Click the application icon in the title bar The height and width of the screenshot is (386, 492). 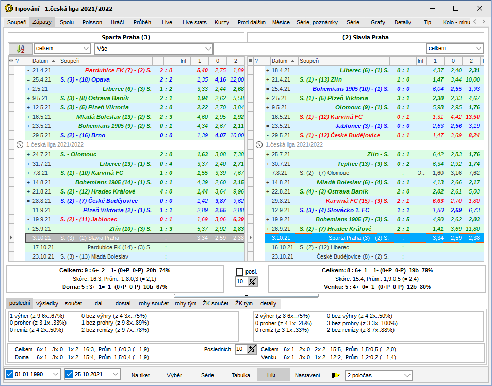tap(9, 8)
